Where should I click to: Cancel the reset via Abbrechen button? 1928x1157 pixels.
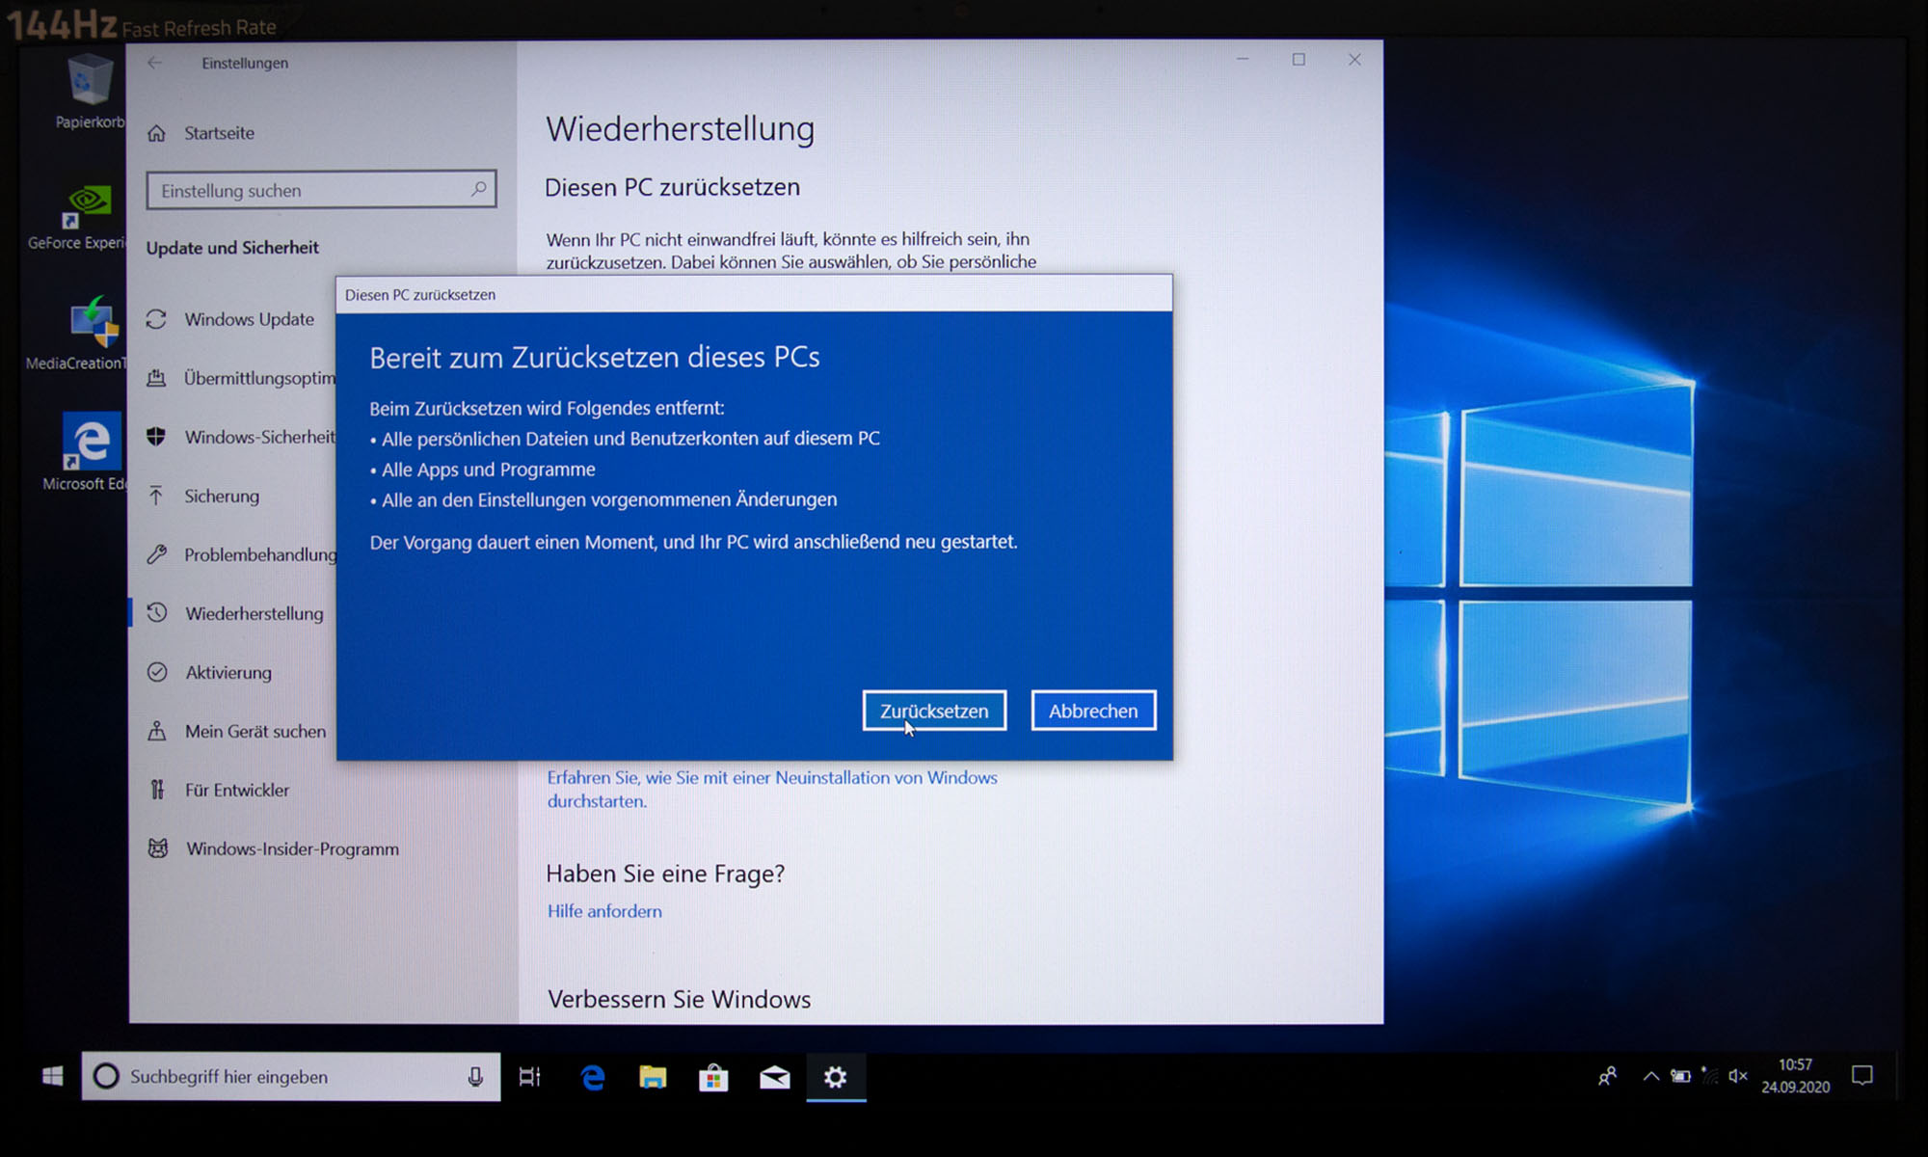click(x=1093, y=711)
